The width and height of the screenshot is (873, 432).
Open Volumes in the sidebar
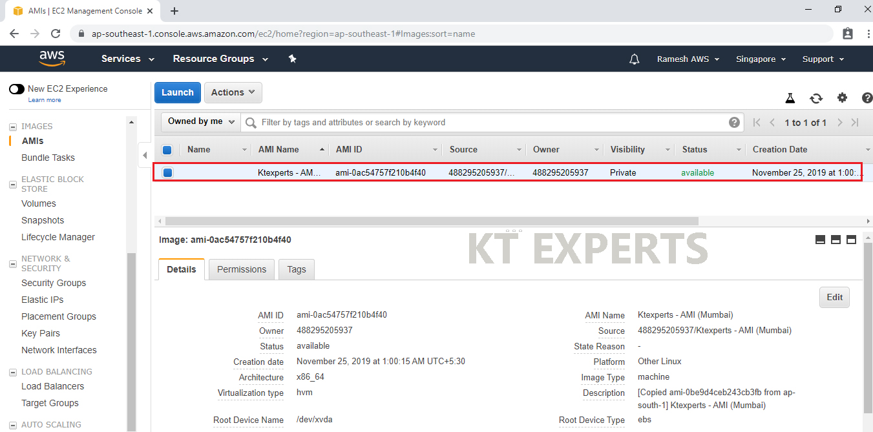tap(39, 203)
